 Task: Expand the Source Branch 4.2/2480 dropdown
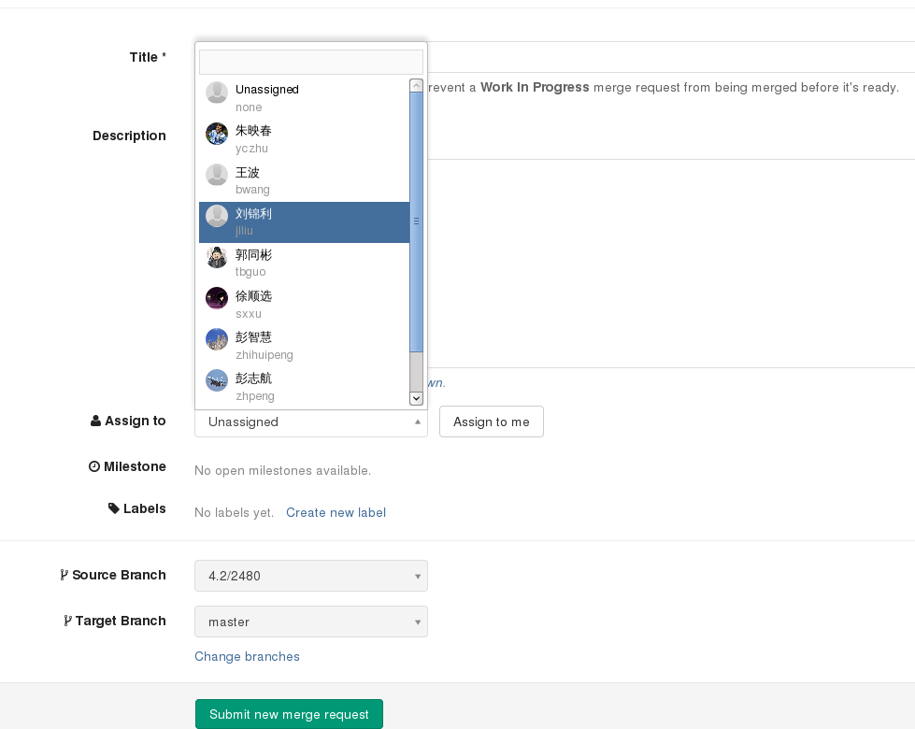click(310, 576)
